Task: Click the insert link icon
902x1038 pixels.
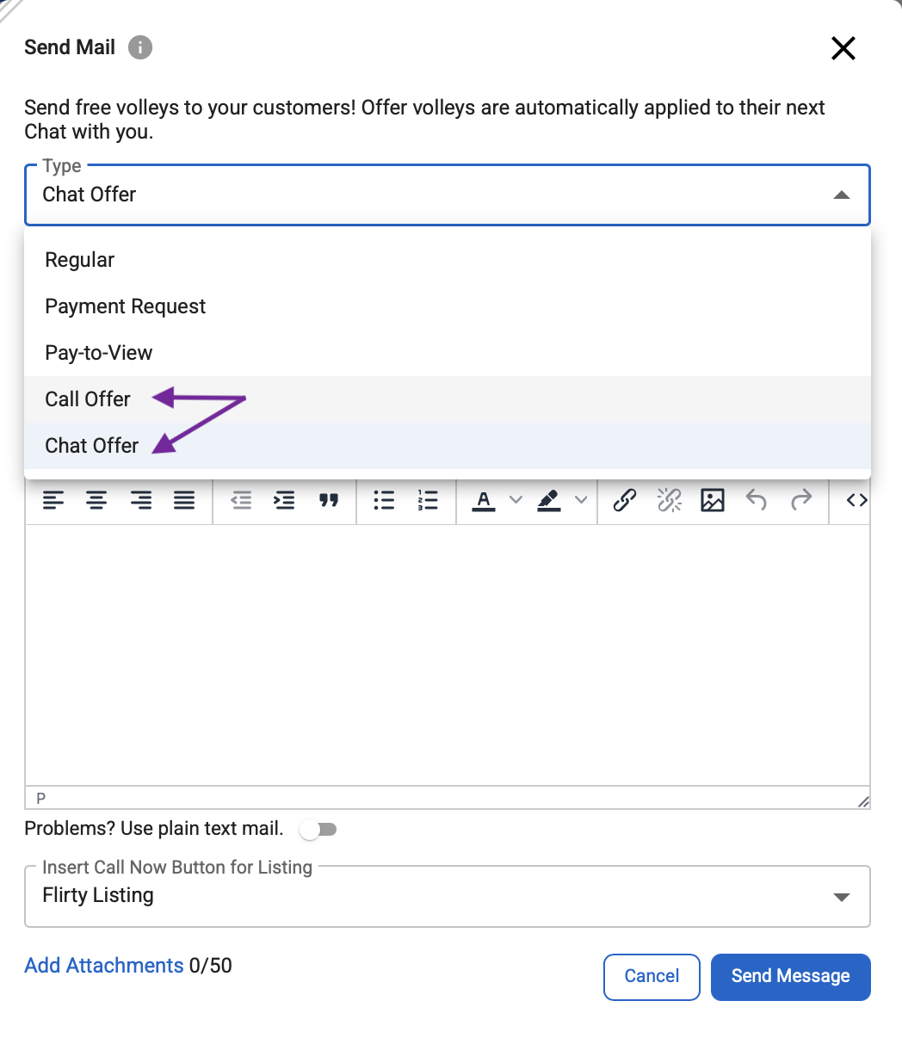Action: (624, 500)
